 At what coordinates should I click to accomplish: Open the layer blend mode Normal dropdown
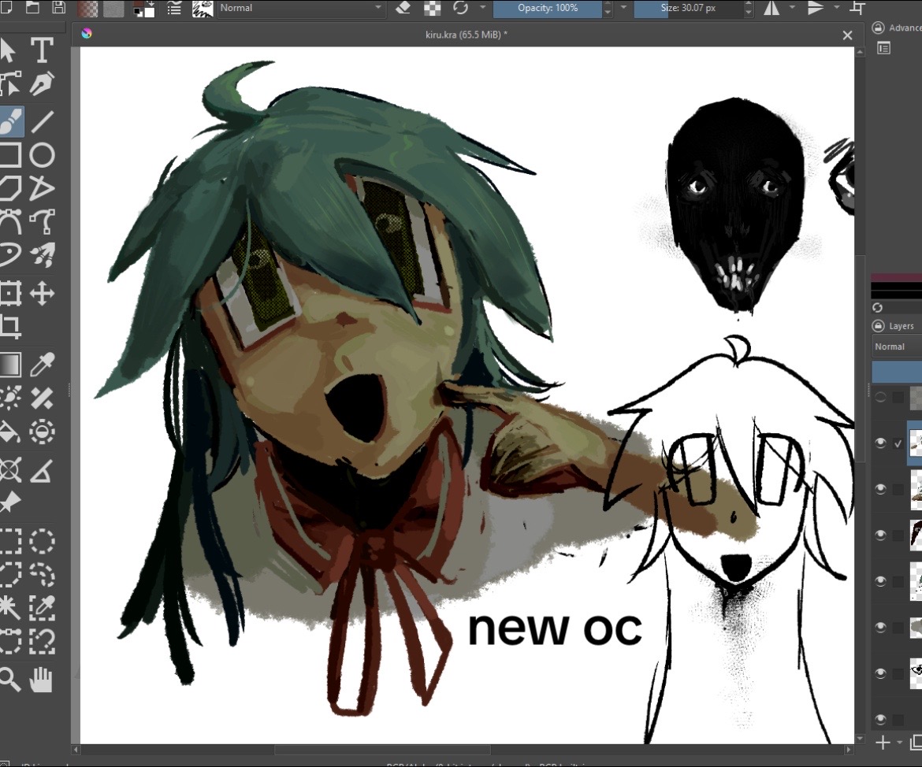point(898,346)
